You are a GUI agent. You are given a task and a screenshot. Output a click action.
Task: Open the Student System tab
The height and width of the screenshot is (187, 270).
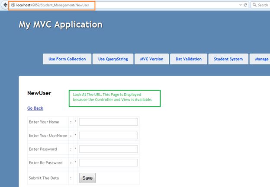click(x=228, y=59)
